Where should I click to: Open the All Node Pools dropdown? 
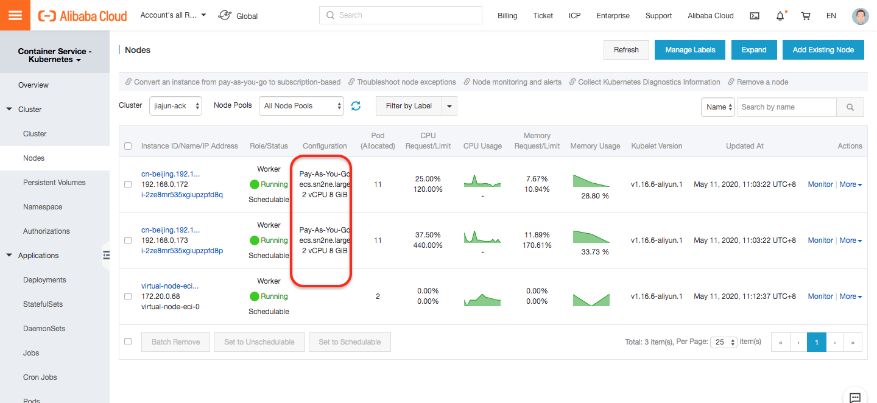point(301,106)
